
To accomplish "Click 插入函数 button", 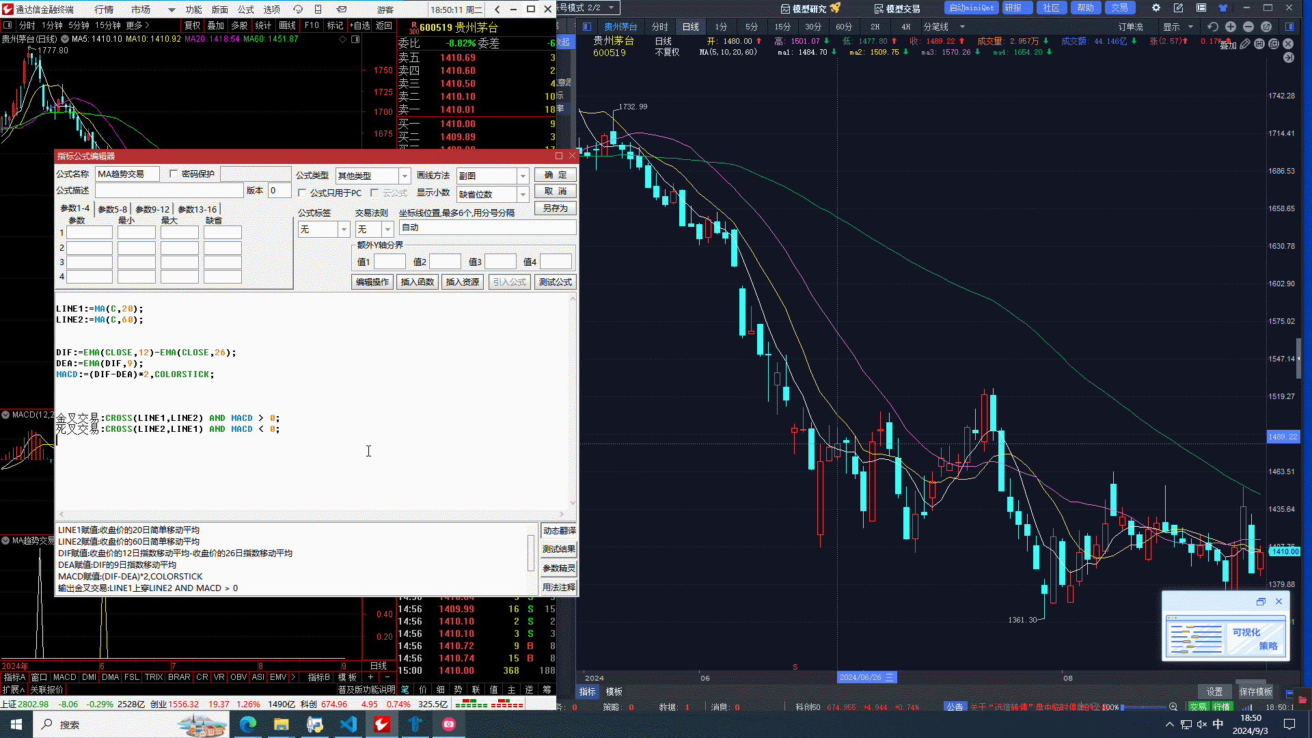I will tap(417, 282).
